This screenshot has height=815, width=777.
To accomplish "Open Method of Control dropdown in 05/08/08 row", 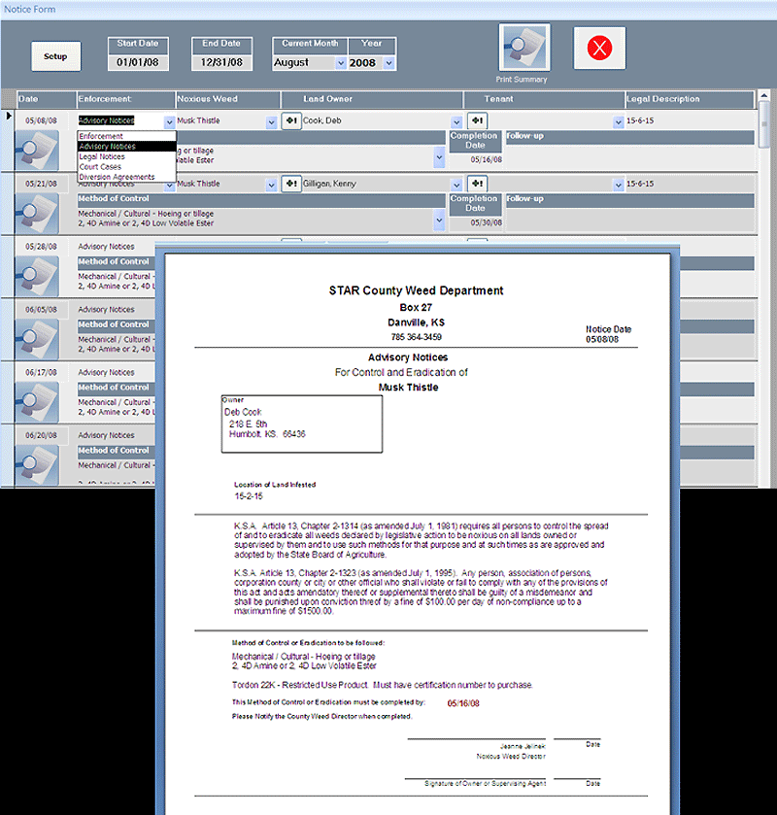I will [x=439, y=157].
